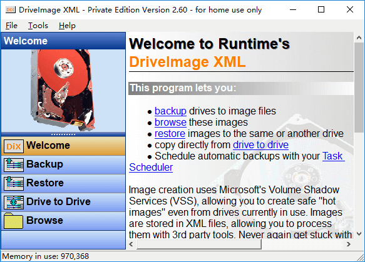The width and height of the screenshot is (365, 262).
Task: Click the dotted splitter handle below the image
Action: click(63, 134)
